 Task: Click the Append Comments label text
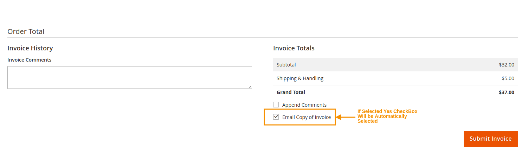pyautogui.click(x=304, y=105)
